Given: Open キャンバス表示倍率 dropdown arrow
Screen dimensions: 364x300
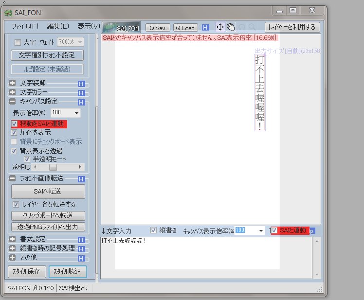Looking at the screenshot, I should (261, 230).
